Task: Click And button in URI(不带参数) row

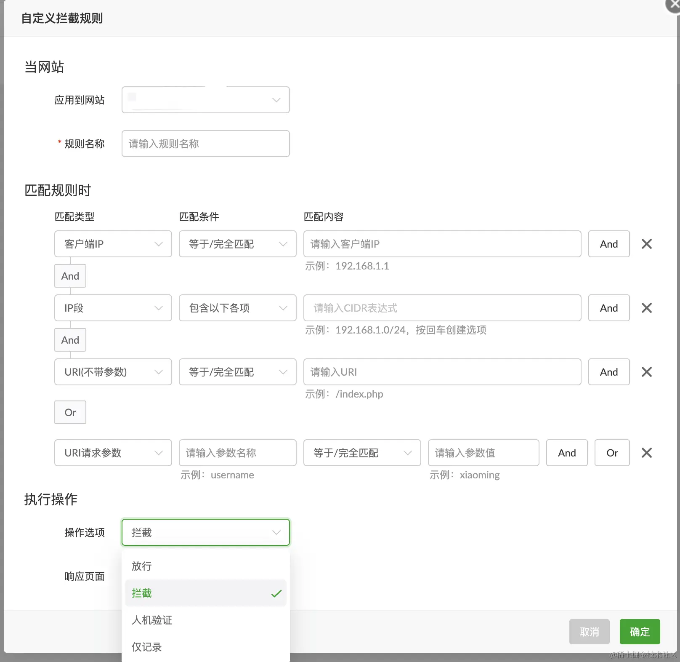Action: tap(609, 372)
